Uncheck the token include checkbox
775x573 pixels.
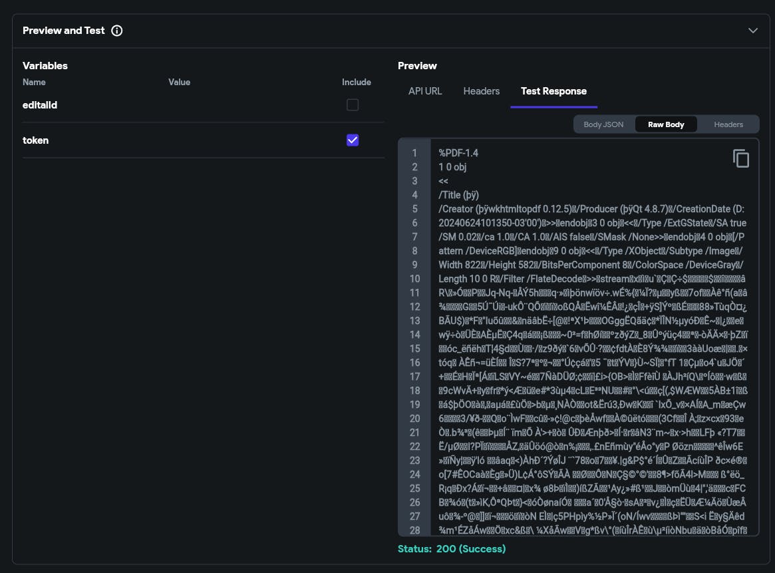coord(353,140)
